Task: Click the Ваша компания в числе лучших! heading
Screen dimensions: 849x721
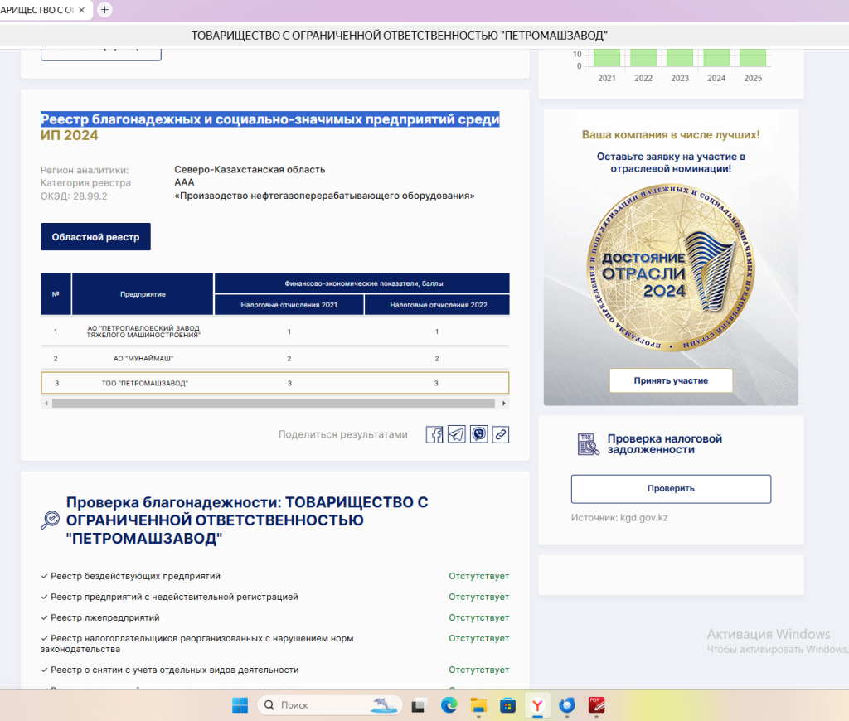Action: click(x=671, y=135)
